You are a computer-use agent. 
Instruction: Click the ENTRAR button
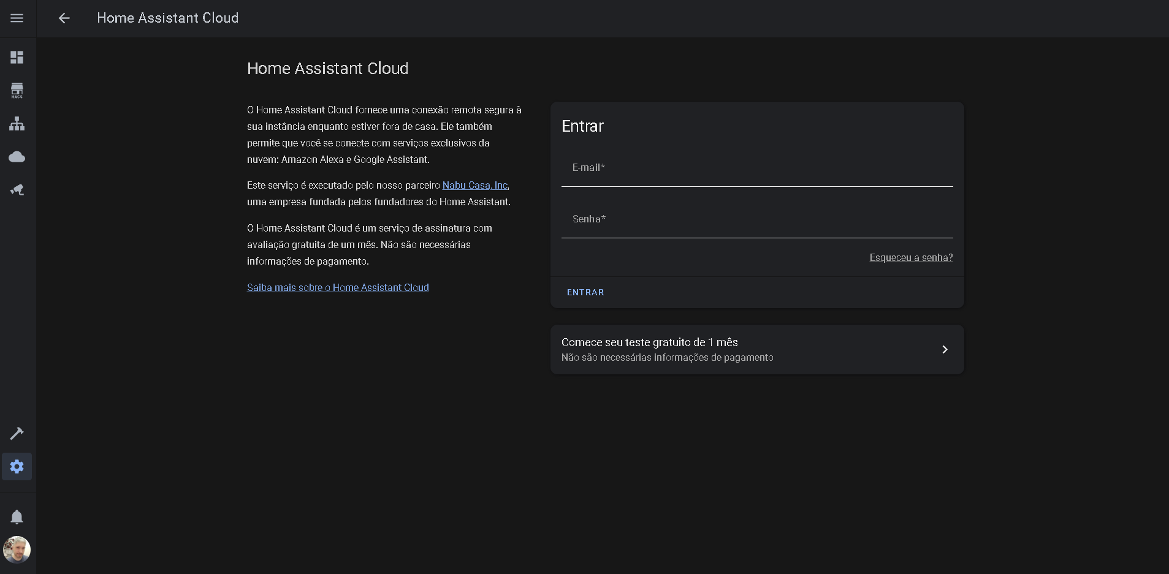point(585,293)
